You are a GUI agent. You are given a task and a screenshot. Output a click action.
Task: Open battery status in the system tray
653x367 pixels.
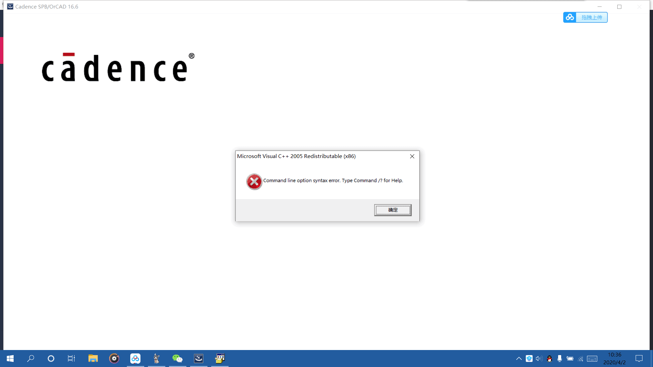click(570, 359)
